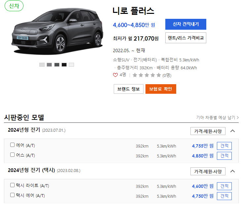Click the 4,850만 원 price in 어스 row
Viewport: 243px width, 206px height.
203,156
